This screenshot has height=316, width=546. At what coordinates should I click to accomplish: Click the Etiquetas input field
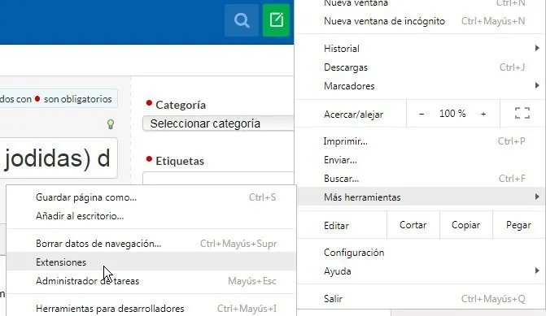coord(218,178)
